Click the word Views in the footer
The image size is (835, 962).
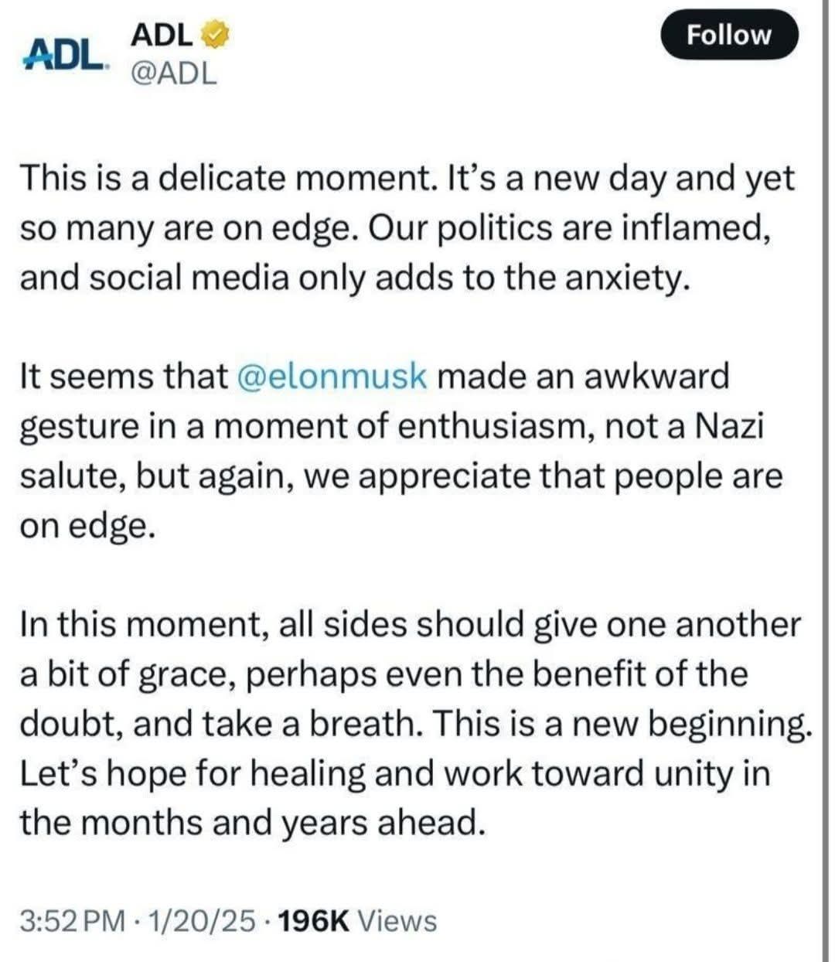point(397,921)
